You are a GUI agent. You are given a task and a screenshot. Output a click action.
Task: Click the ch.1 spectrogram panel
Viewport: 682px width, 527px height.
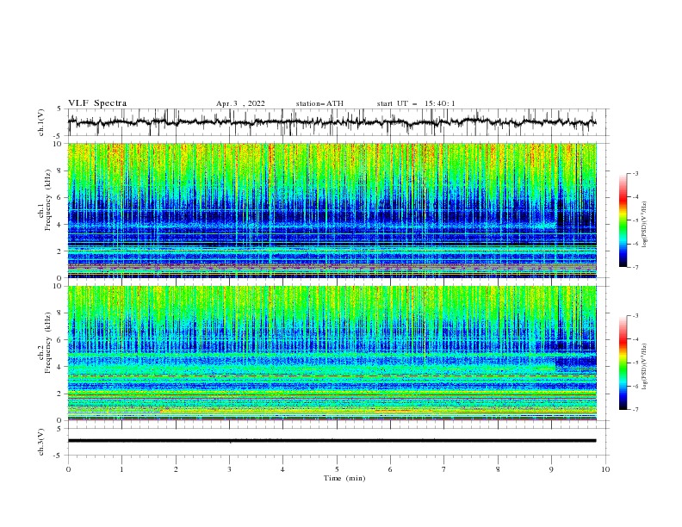pyautogui.click(x=332, y=210)
